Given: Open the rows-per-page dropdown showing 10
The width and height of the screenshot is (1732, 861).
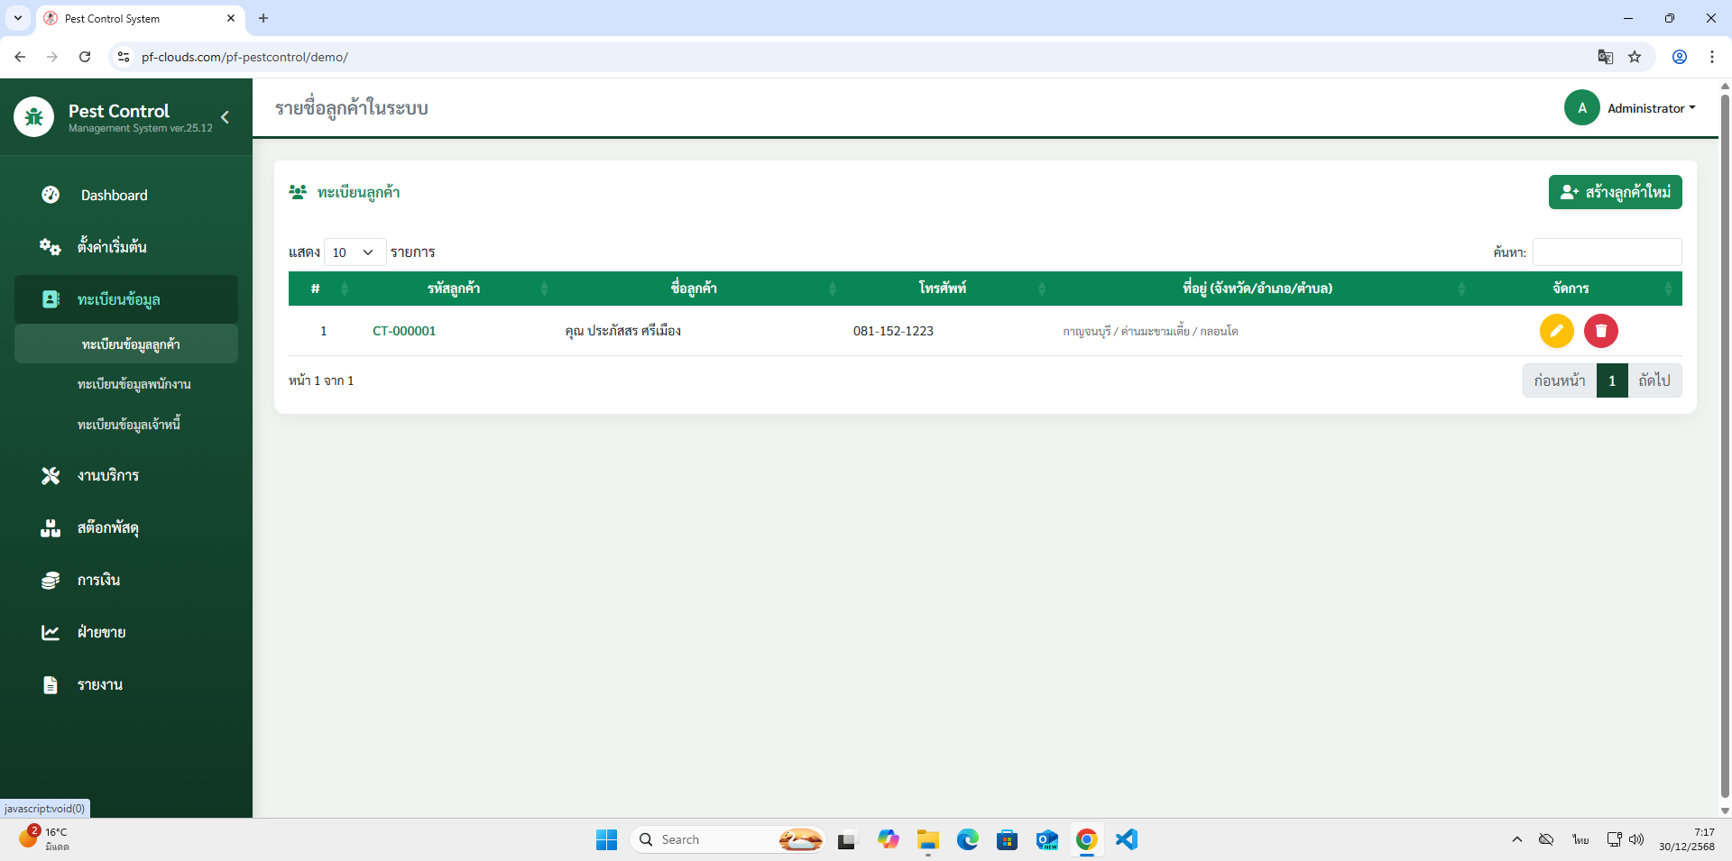Looking at the screenshot, I should [355, 252].
